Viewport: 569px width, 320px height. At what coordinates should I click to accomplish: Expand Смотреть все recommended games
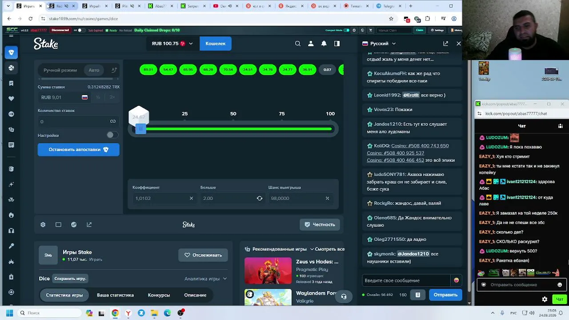click(x=327, y=249)
